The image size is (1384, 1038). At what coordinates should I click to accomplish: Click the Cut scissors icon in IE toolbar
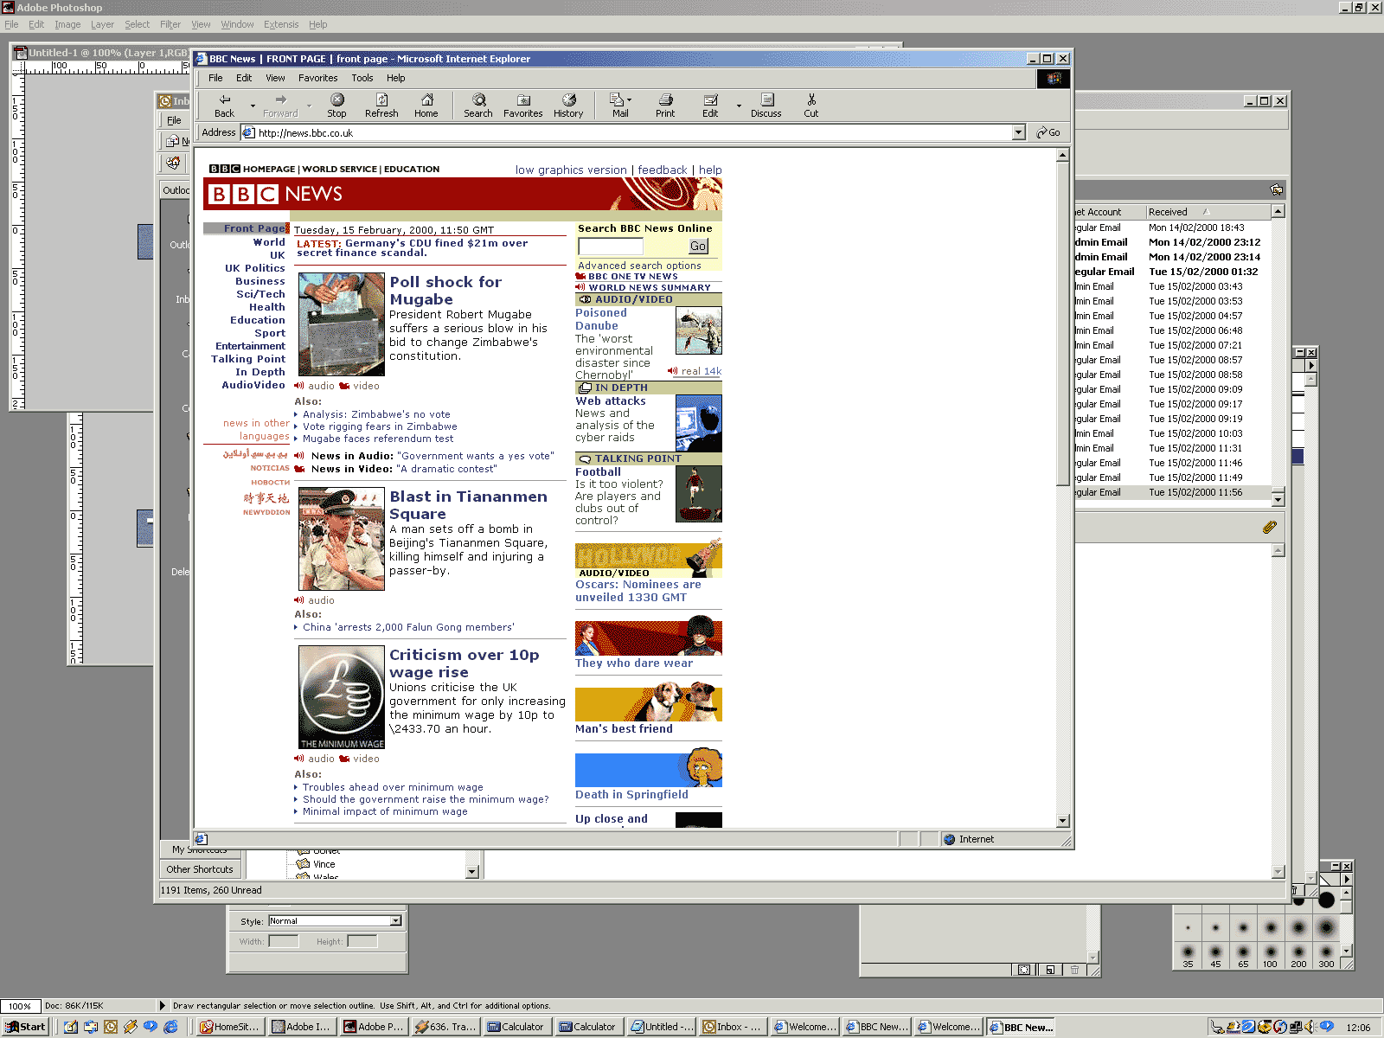[811, 106]
